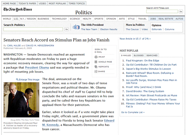Screen dimensions: 187x135
Task: Open The Caucus link
Action: coord(132,29)
